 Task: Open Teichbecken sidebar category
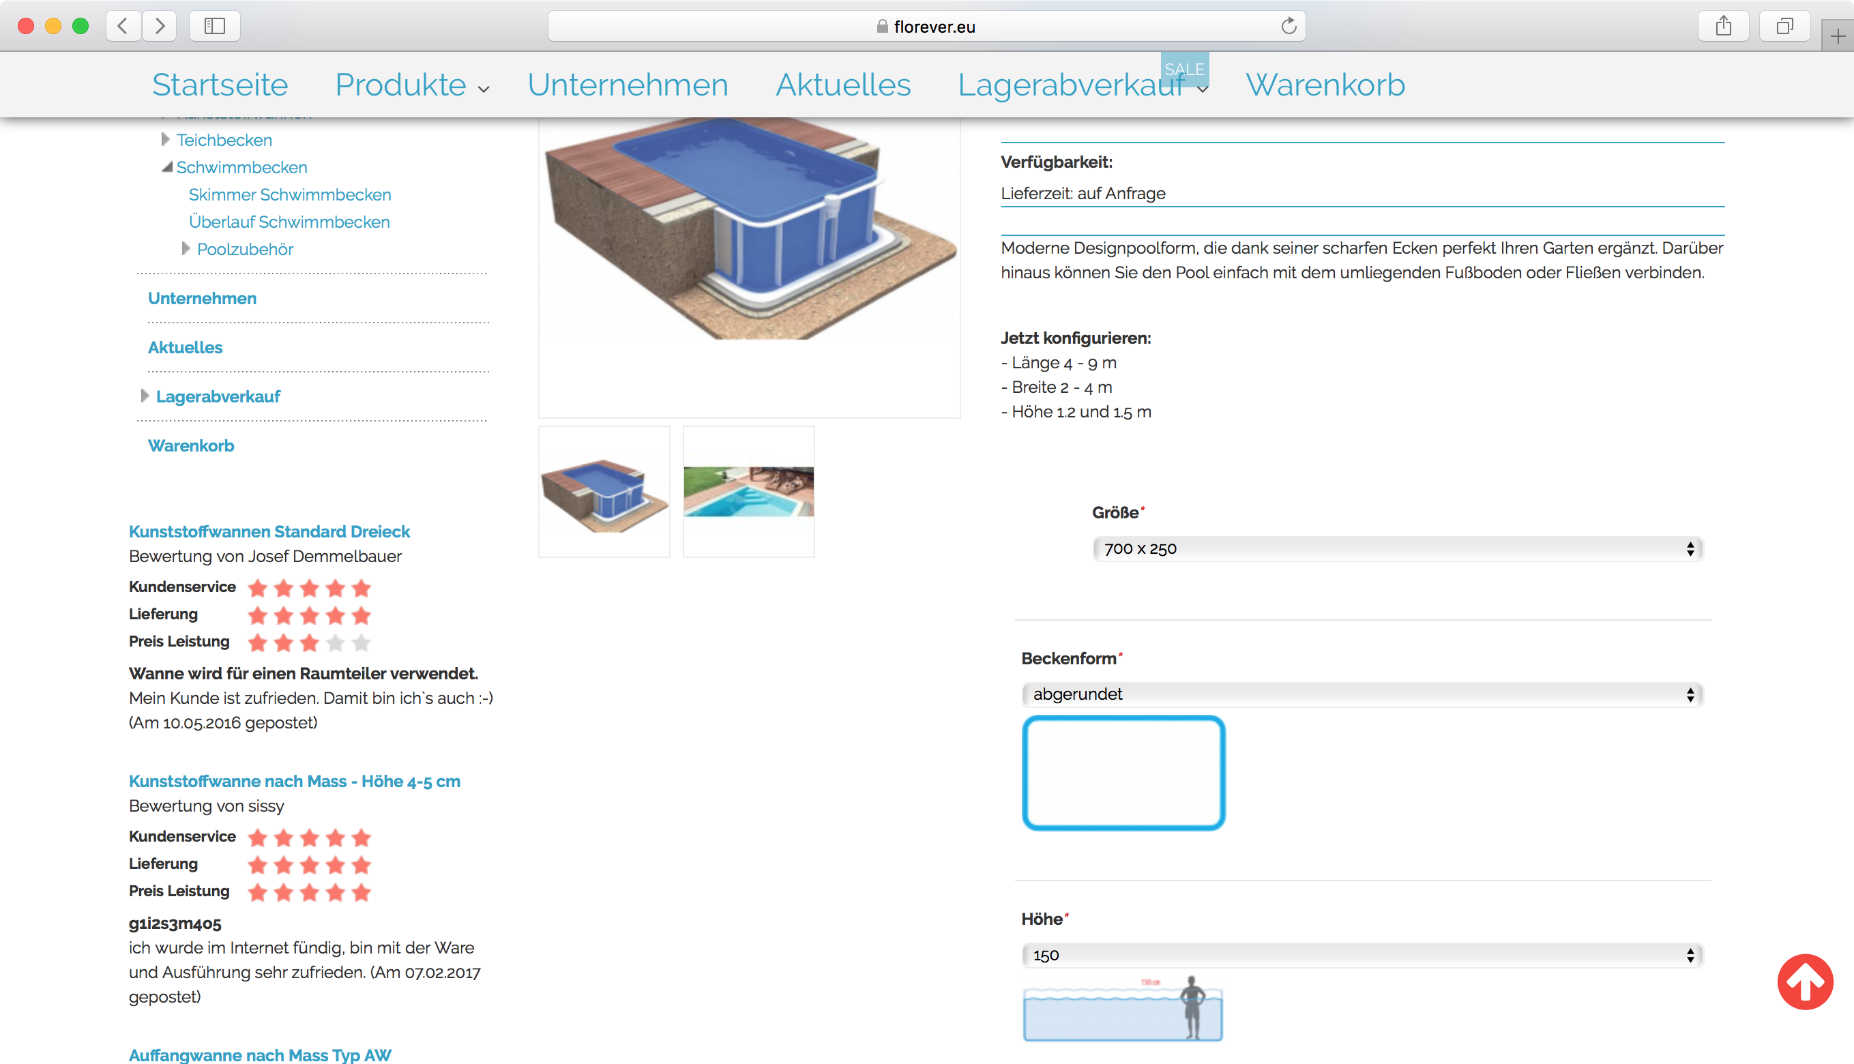pyautogui.click(x=224, y=140)
